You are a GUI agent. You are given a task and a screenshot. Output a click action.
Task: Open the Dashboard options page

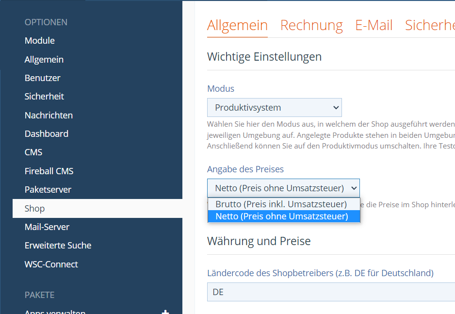click(x=47, y=134)
